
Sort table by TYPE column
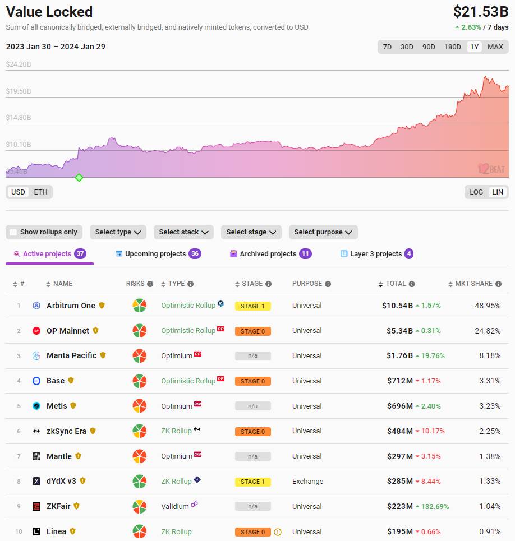(173, 284)
